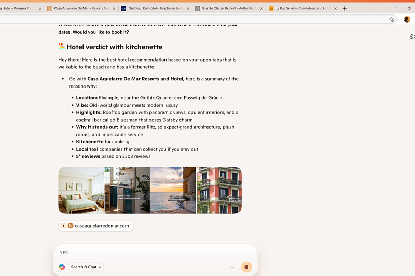Open the bedroom photo thumbnail
This screenshot has height=276, width=415.
click(x=81, y=190)
